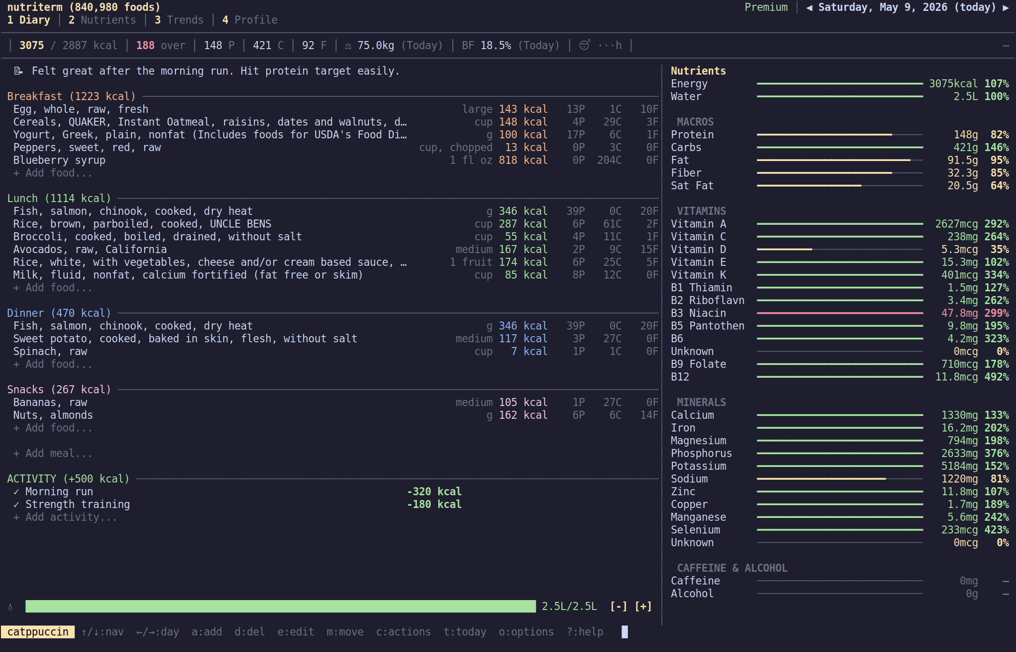Open the Profile tab
This screenshot has width=1016, height=652.
250,20
